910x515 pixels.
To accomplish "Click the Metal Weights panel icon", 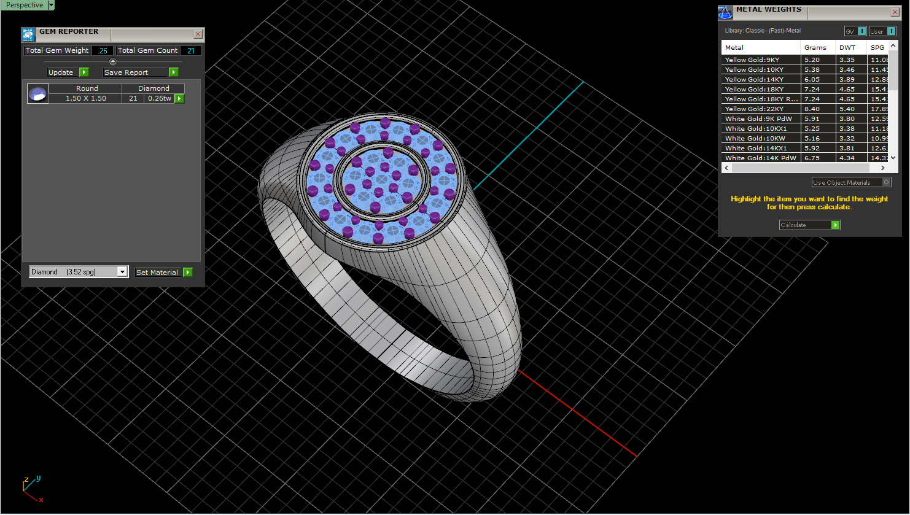I will (x=725, y=13).
